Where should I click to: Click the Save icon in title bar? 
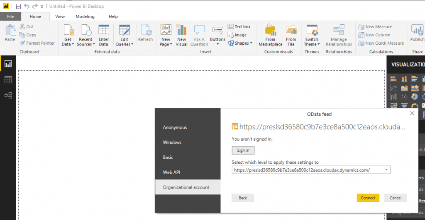pos(18,6)
